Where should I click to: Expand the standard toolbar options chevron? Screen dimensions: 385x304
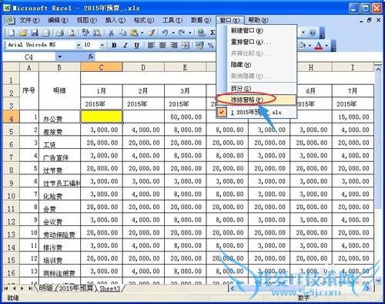click(x=323, y=33)
